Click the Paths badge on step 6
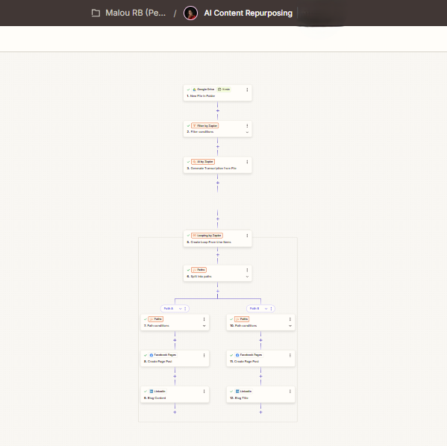The height and width of the screenshot is (446, 447). [199, 269]
